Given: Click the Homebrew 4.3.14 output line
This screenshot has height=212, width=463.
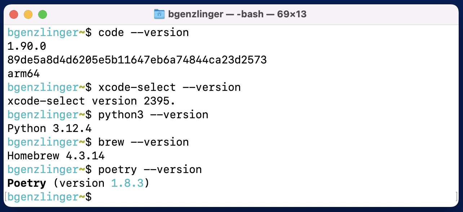Looking at the screenshot, I should (56, 156).
